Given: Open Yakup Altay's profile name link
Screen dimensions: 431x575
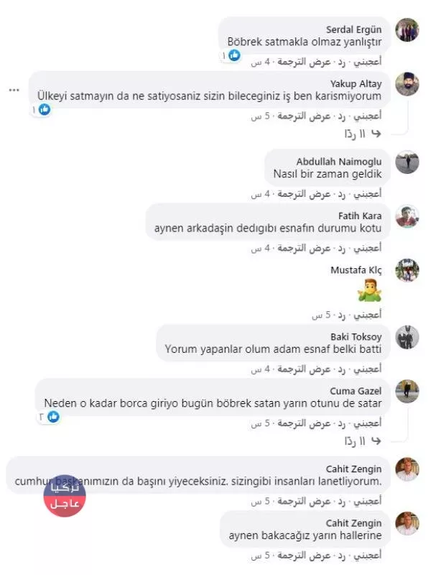Looking at the screenshot, I should [x=356, y=84].
